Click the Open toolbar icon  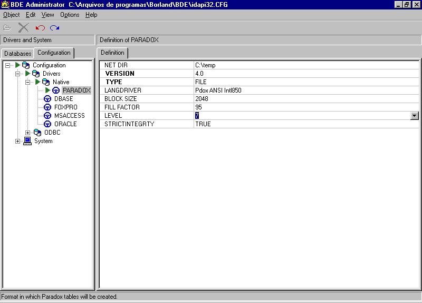click(x=7, y=28)
